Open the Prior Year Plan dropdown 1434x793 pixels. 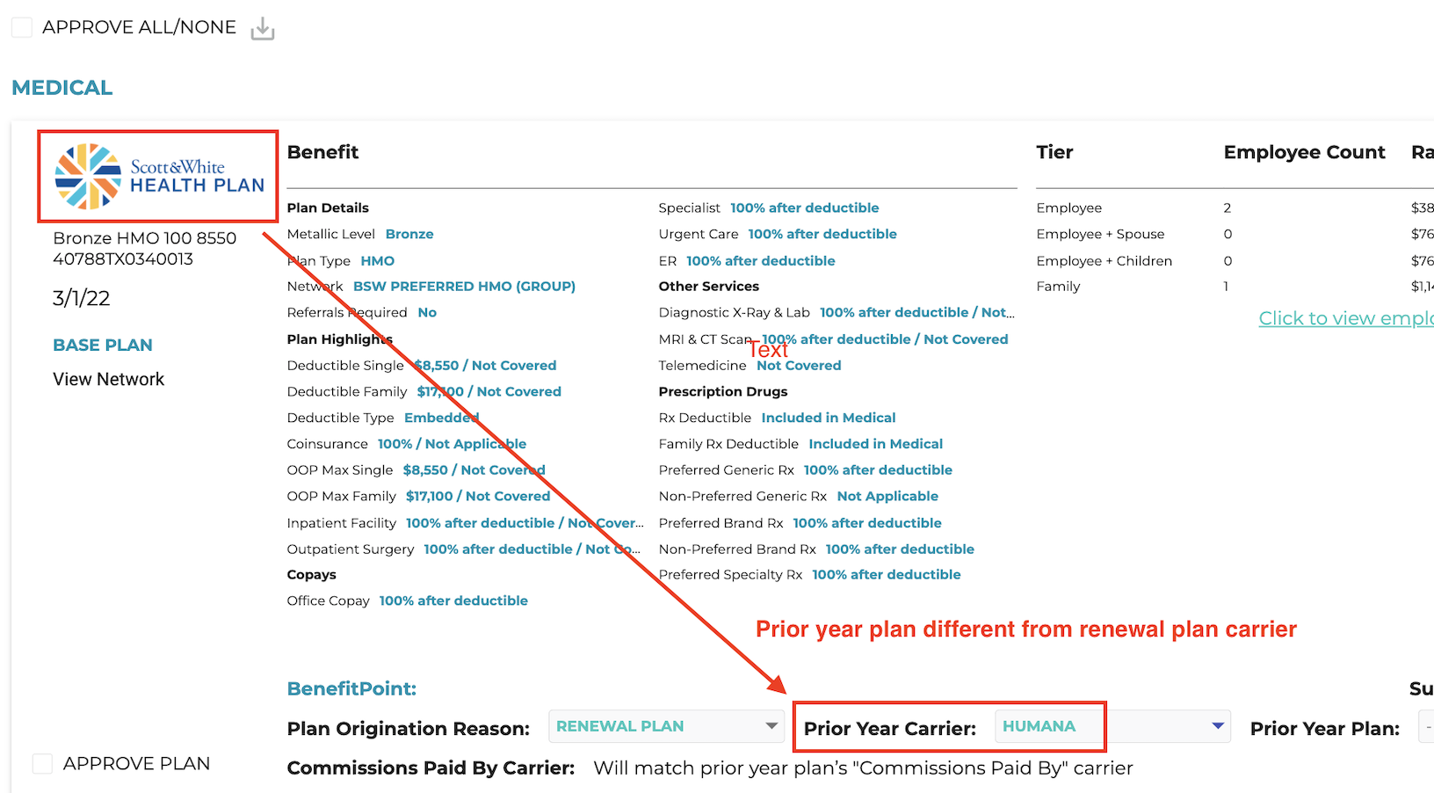click(x=1428, y=726)
